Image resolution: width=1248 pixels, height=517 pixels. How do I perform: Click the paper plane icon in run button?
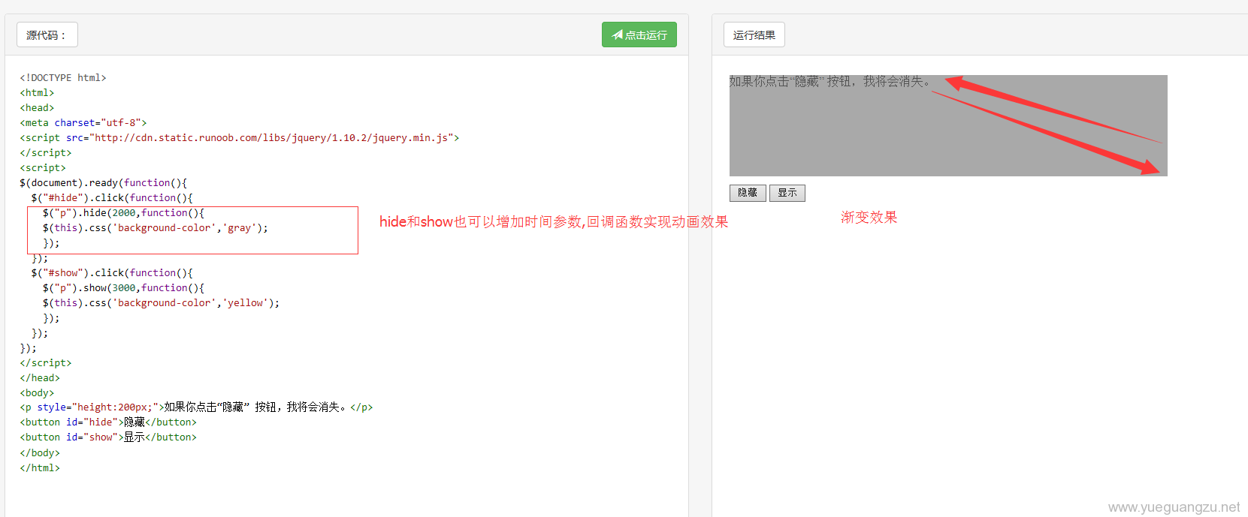[617, 35]
